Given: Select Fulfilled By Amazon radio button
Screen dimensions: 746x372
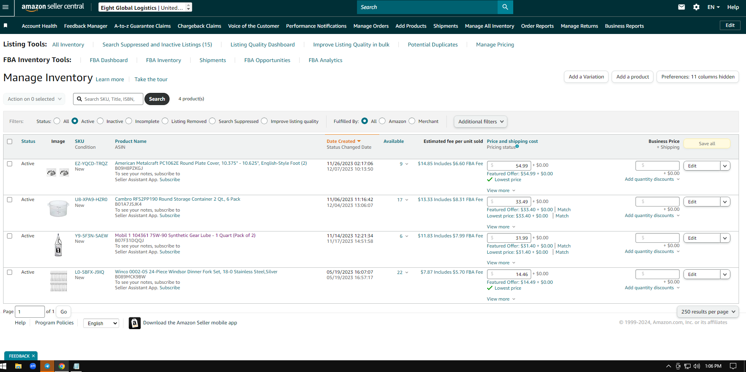Looking at the screenshot, I should (382, 121).
